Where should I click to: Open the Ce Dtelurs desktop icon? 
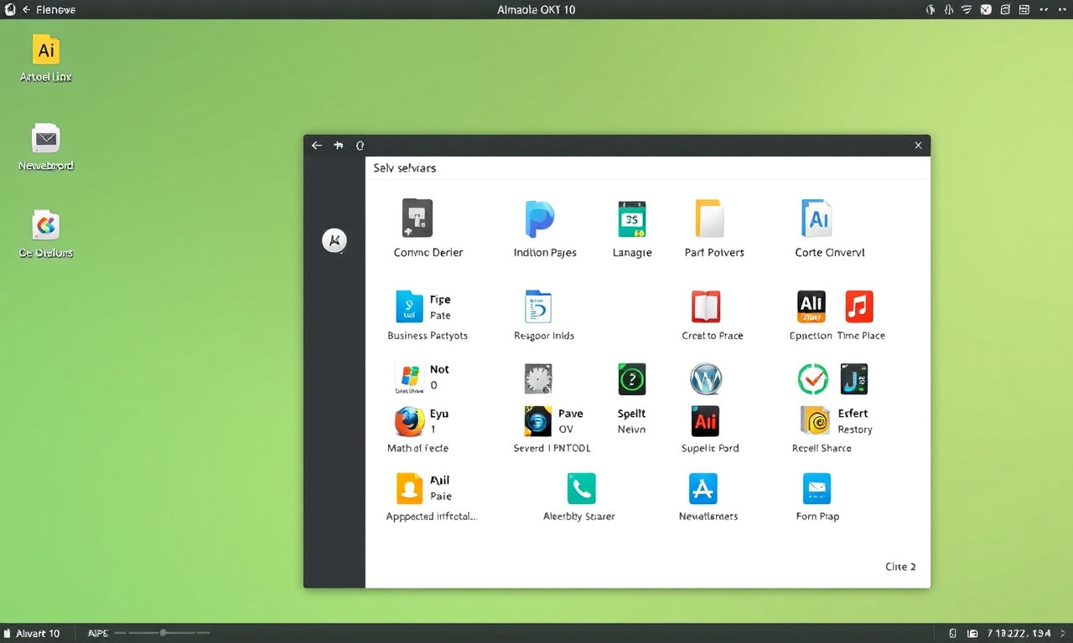pyautogui.click(x=46, y=225)
